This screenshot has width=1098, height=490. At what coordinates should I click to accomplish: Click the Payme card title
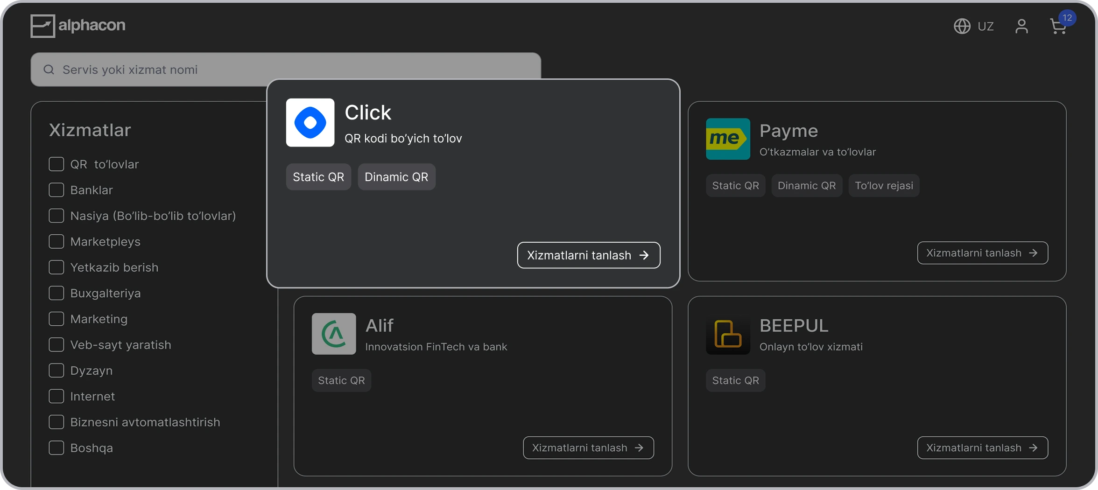pos(788,131)
